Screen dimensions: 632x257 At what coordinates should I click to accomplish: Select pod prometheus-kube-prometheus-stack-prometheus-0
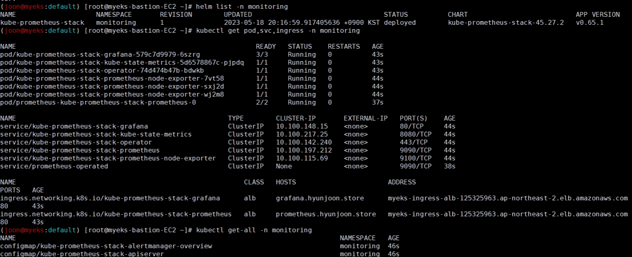pyautogui.click(x=98, y=102)
